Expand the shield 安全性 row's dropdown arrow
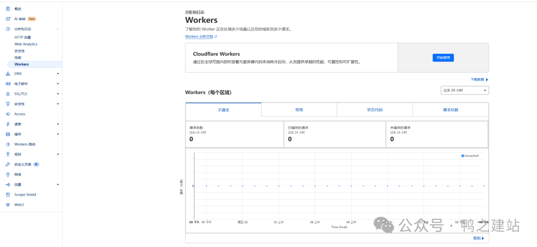 pyautogui.click(x=58, y=104)
